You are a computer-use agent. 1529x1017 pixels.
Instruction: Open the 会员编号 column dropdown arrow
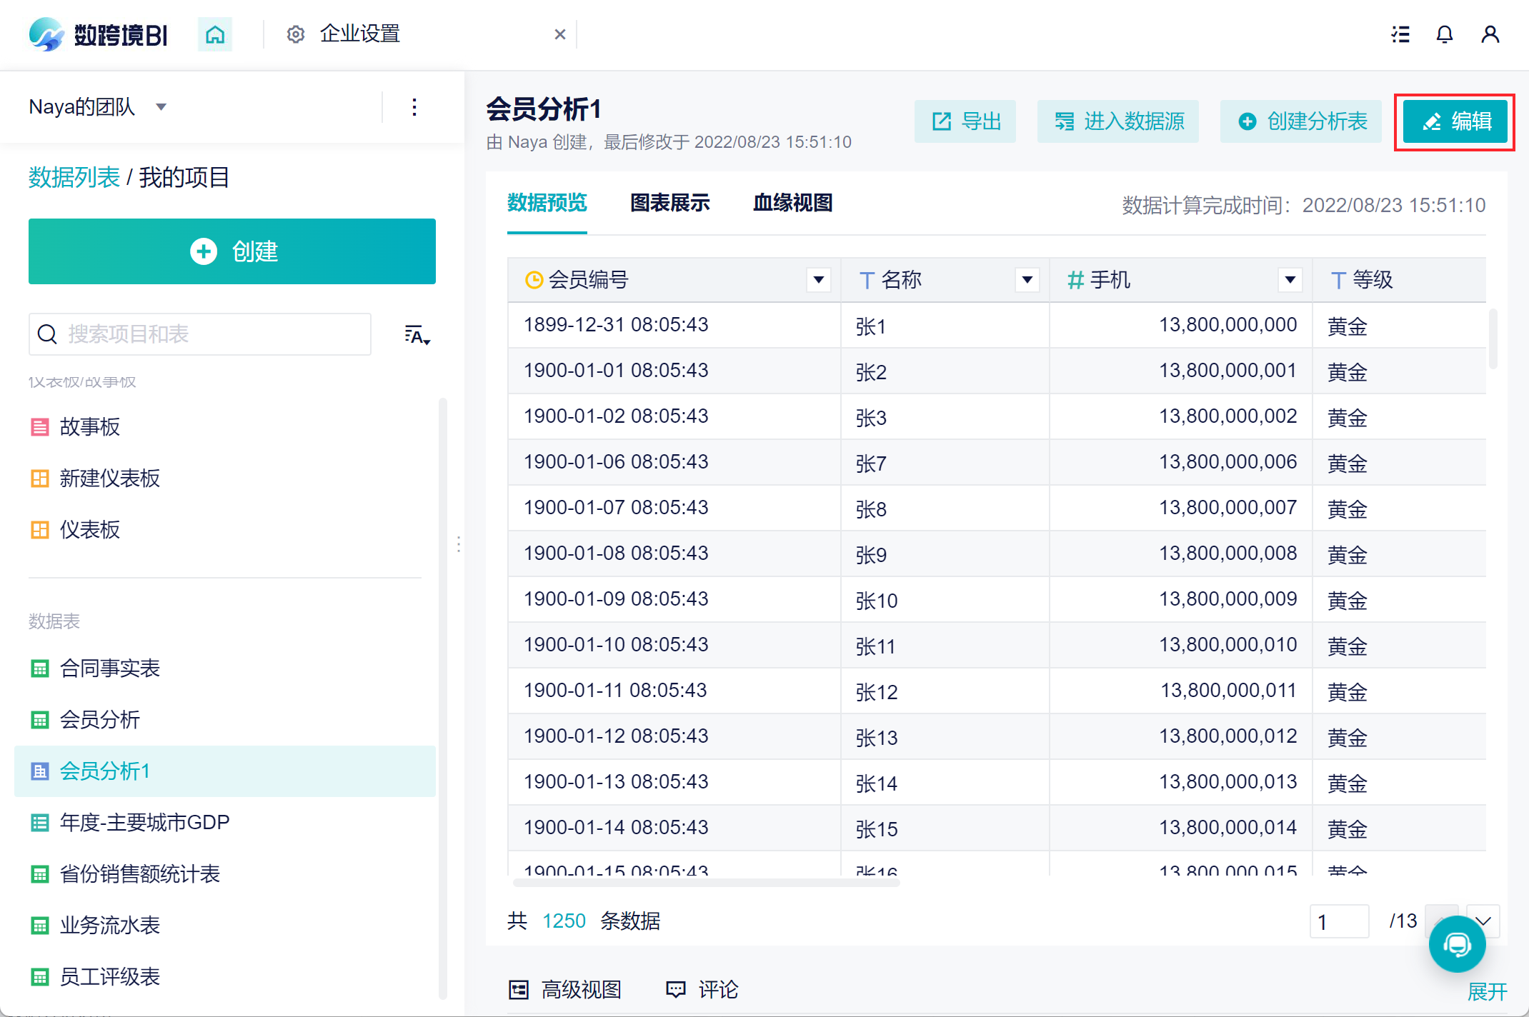(819, 280)
